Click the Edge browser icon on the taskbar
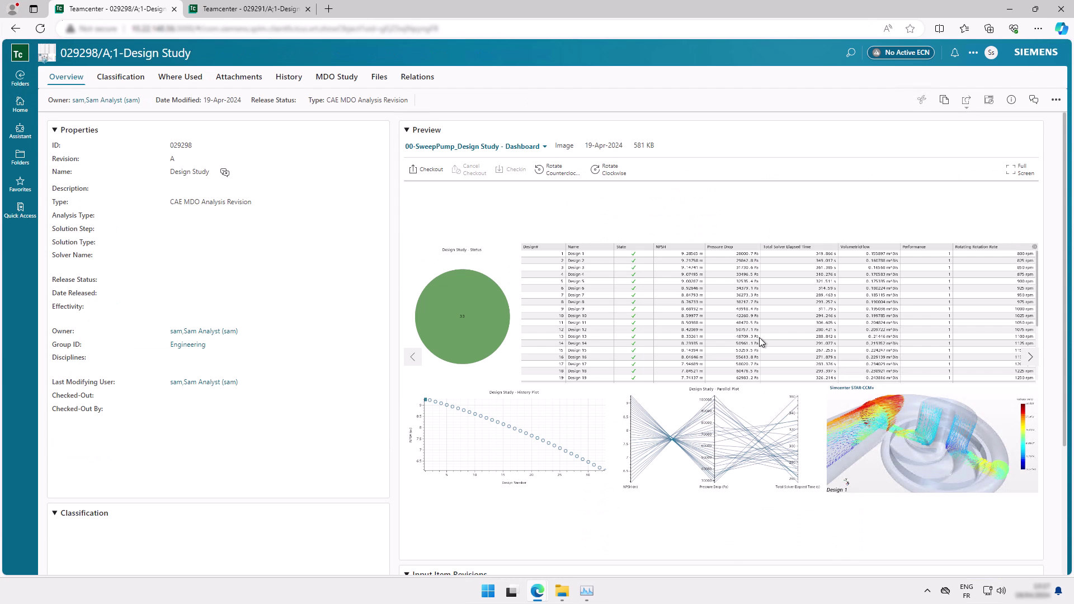The image size is (1074, 604). point(537,591)
